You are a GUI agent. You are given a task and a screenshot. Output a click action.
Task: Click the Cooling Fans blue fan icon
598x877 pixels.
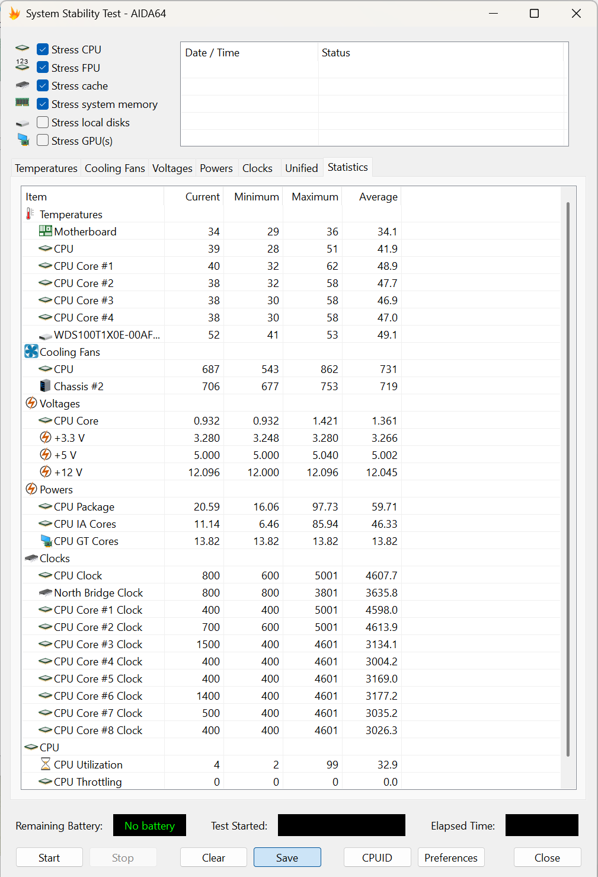(x=31, y=352)
